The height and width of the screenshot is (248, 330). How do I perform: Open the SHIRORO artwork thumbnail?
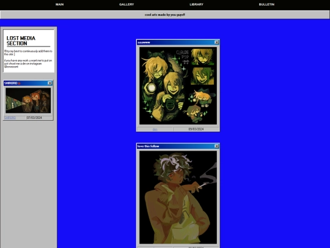pyautogui.click(x=28, y=100)
